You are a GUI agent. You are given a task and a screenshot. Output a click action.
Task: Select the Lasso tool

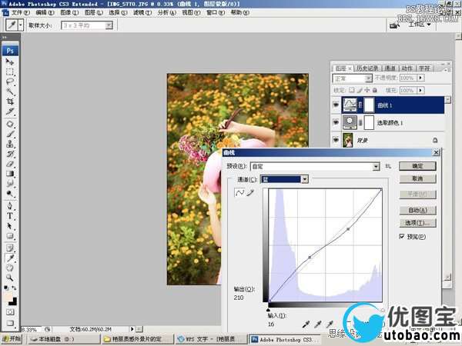[x=10, y=81]
